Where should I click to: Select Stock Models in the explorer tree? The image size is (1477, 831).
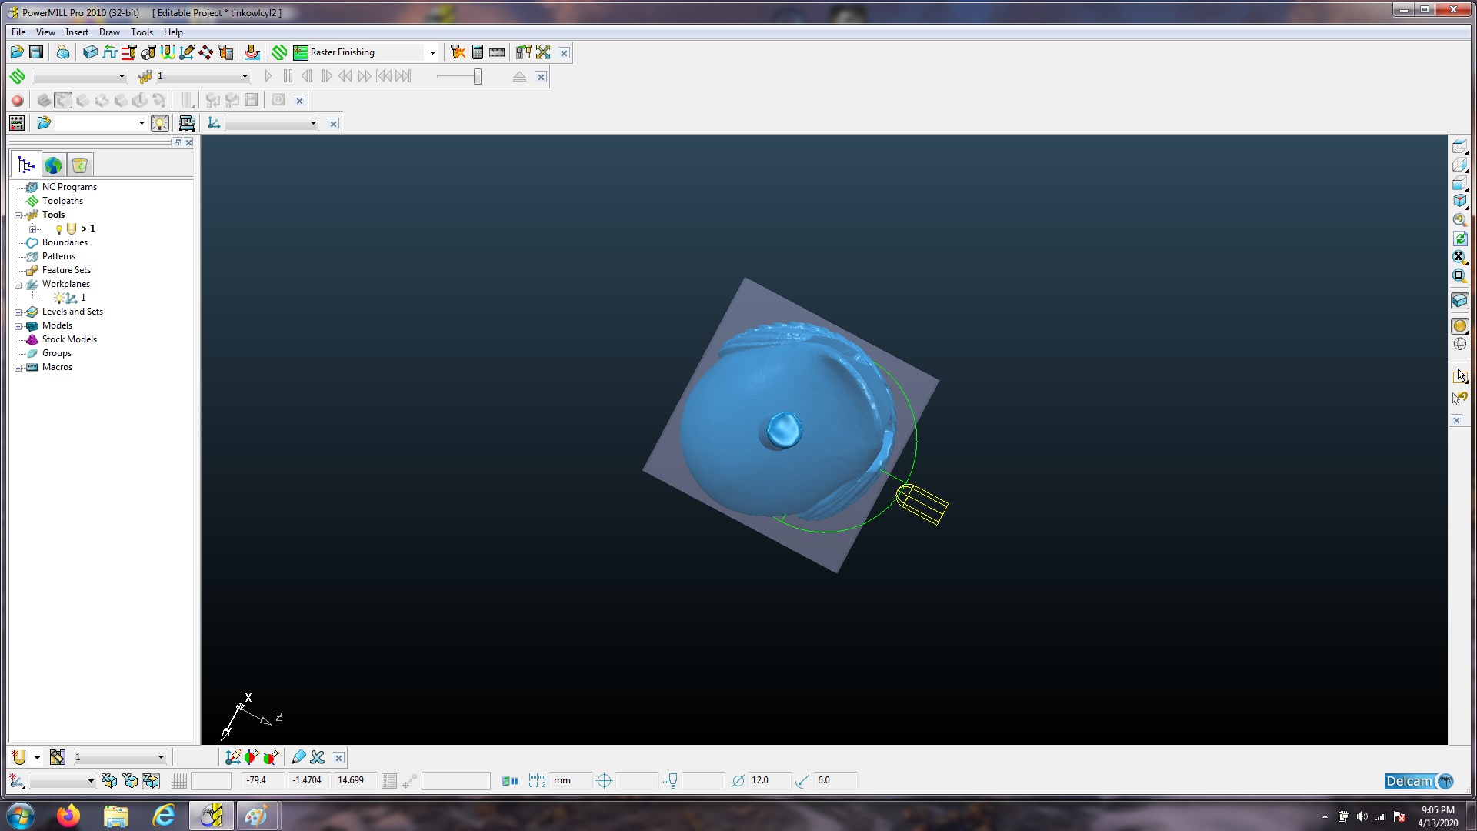[x=69, y=339]
